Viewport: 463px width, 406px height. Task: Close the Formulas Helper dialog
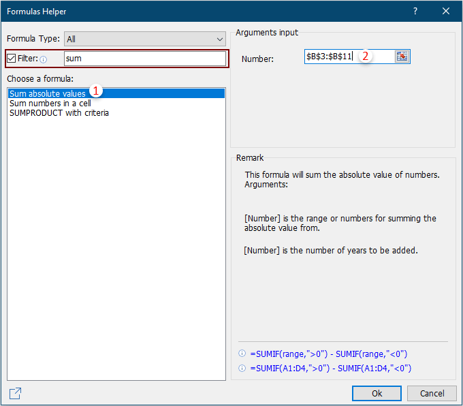[x=446, y=12]
